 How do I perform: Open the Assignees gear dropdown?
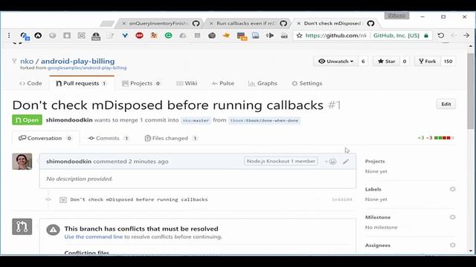point(452,245)
